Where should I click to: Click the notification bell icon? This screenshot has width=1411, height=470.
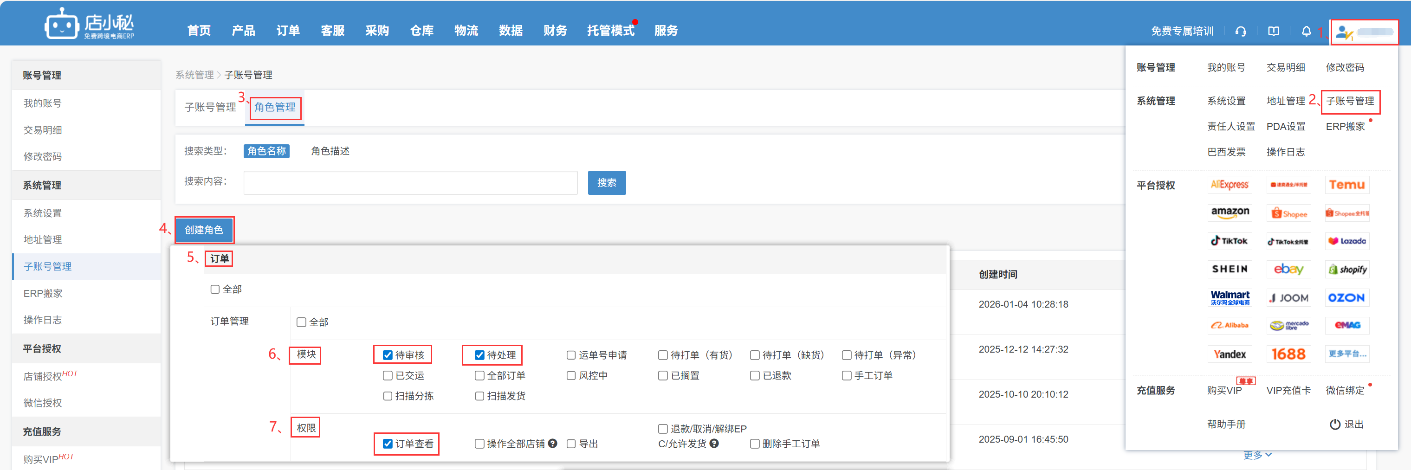coord(1307,31)
